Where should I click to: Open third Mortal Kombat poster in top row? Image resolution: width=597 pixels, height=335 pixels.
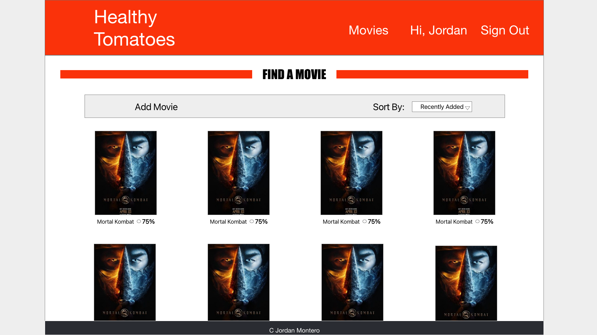351,173
